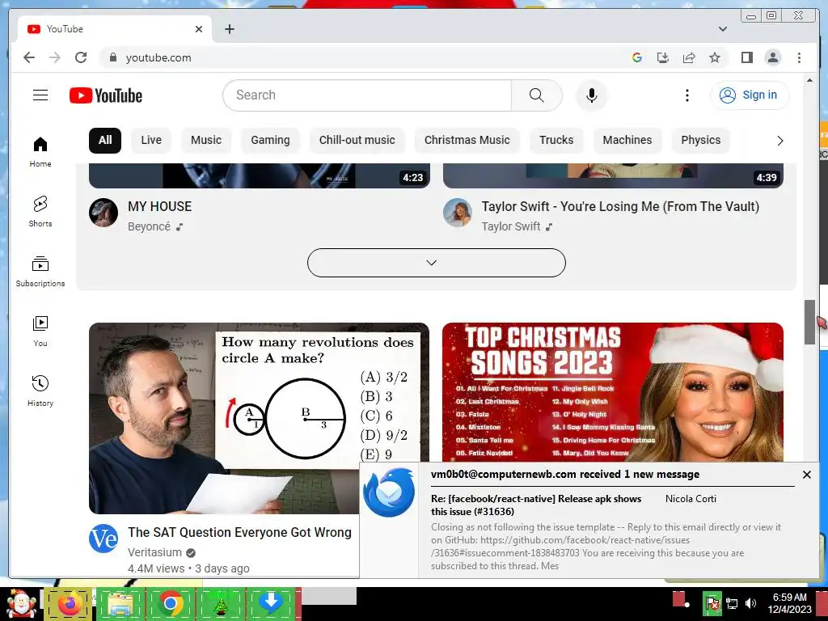
Task: Open the Beyoncé channel name link
Action: tap(149, 226)
